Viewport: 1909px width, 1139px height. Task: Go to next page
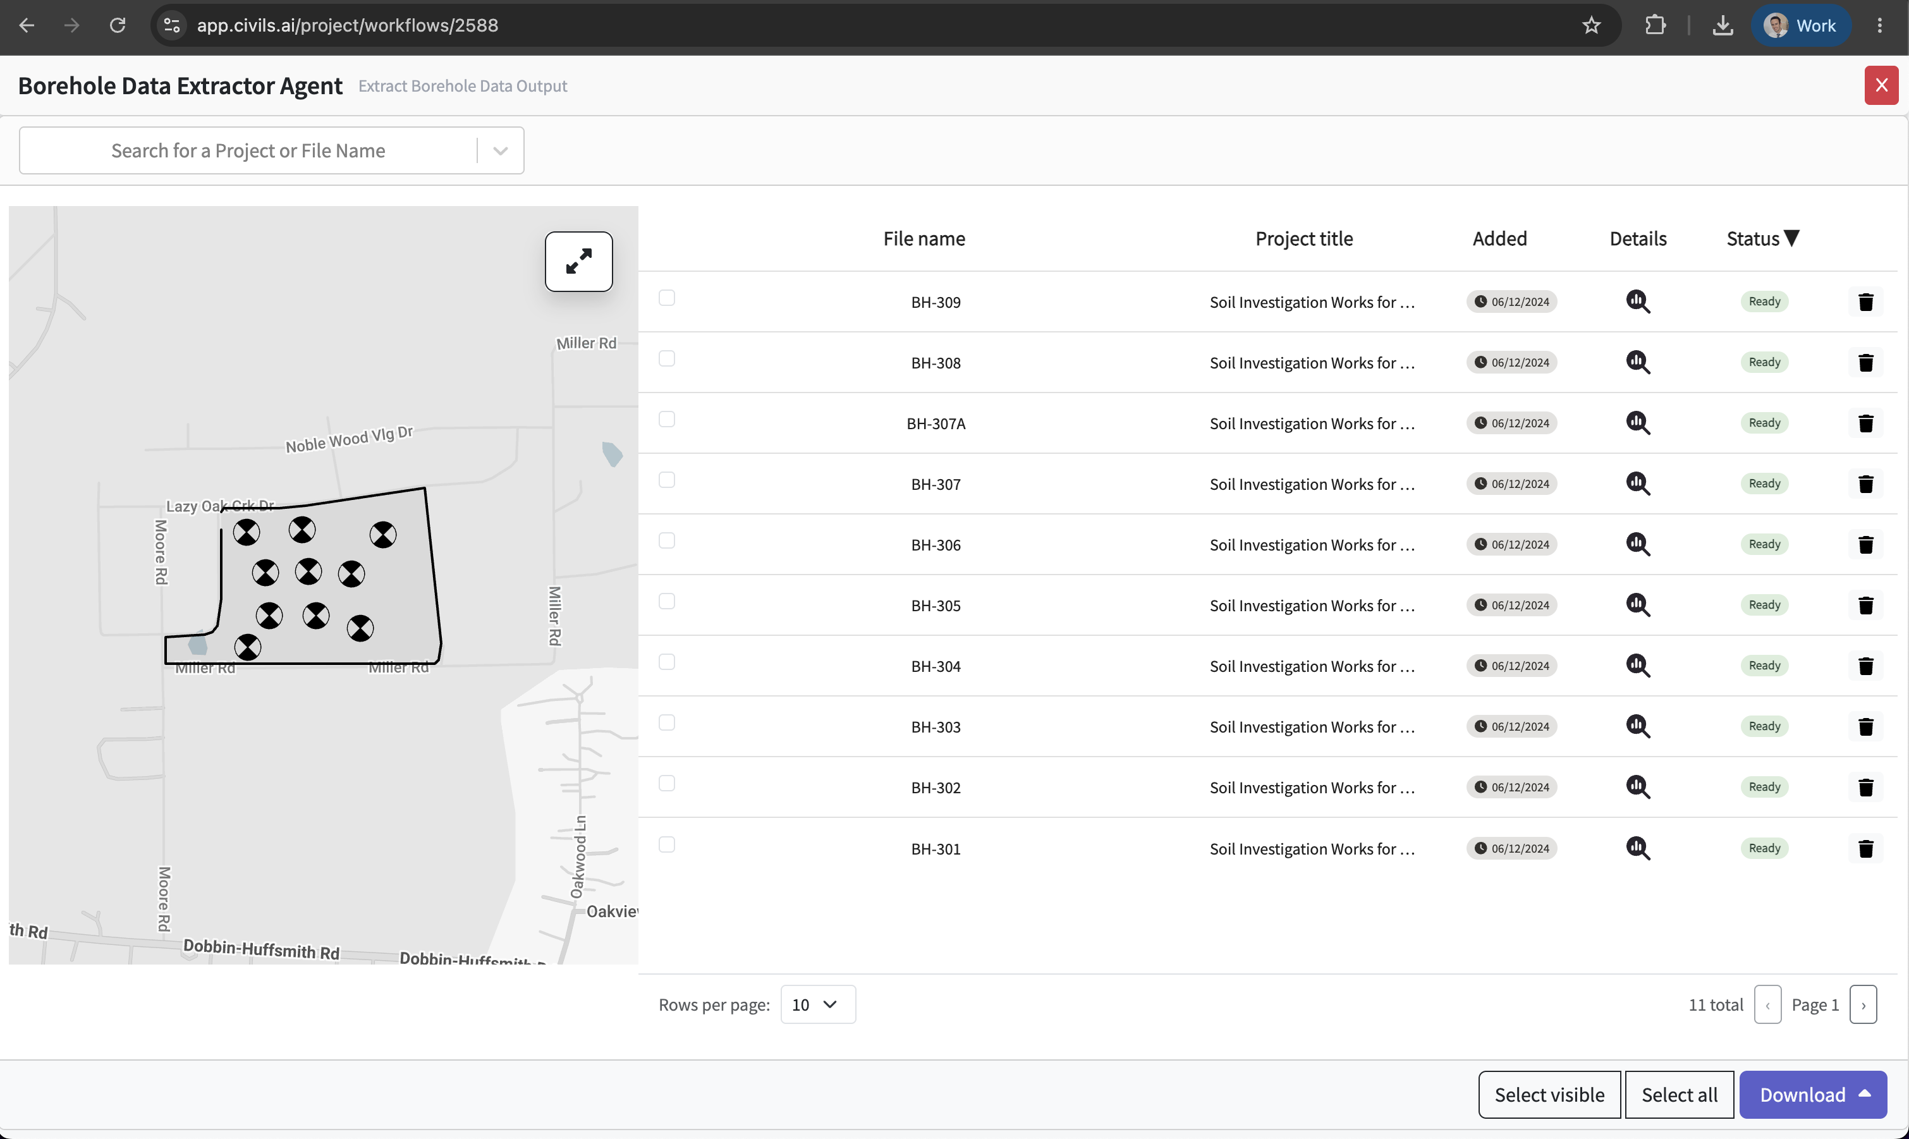(1863, 1005)
